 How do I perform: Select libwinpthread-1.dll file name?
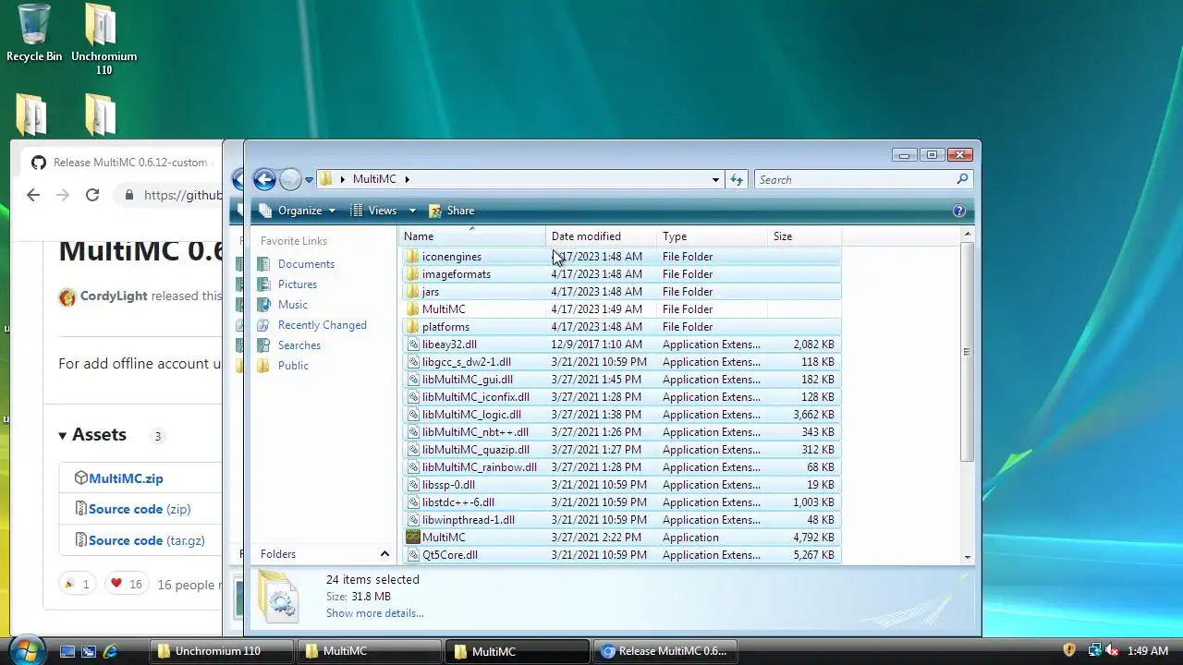(469, 520)
